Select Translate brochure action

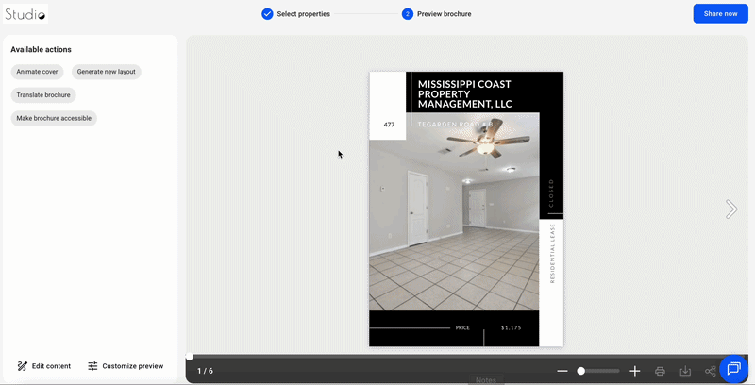pyautogui.click(x=43, y=94)
